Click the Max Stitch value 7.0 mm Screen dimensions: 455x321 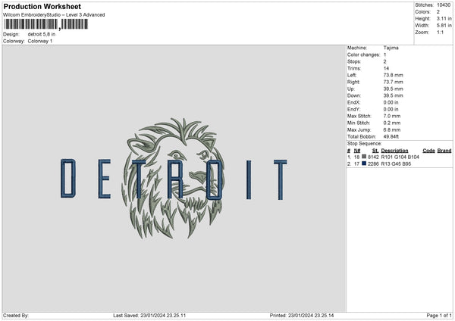392,116
